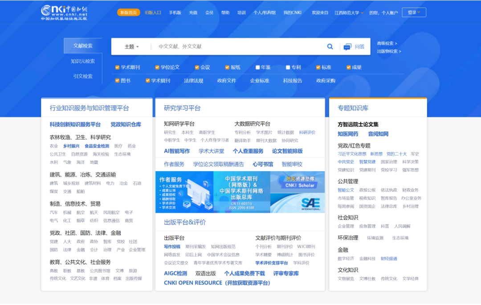Uncheck the 学位论文 checkbox
Image resolution: width=481 pixels, height=305 pixels.
click(x=157, y=67)
